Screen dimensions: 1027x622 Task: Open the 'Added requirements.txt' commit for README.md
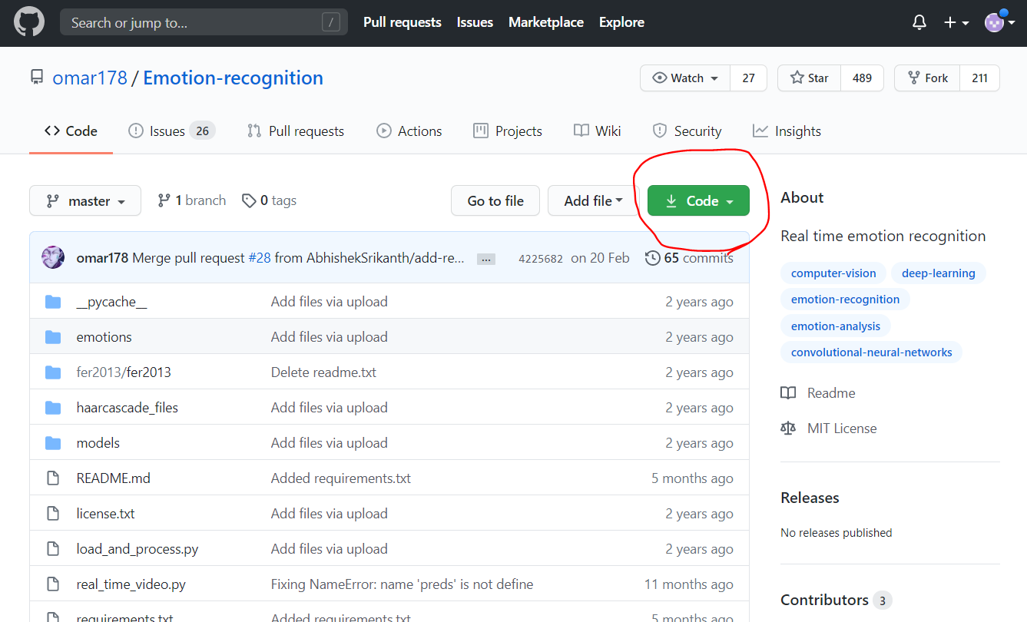[x=341, y=478]
